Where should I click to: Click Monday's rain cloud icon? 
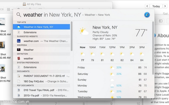pos(112,86)
